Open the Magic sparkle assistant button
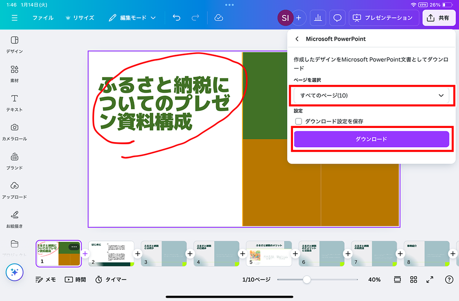 [x=15, y=272]
